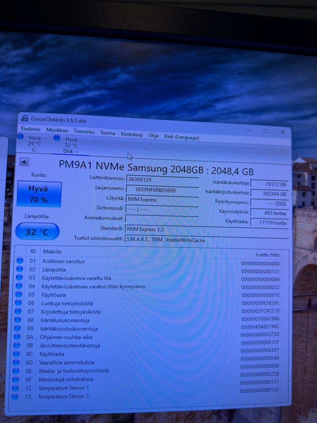Minimize the CrystalDiskInfo window

(248, 130)
